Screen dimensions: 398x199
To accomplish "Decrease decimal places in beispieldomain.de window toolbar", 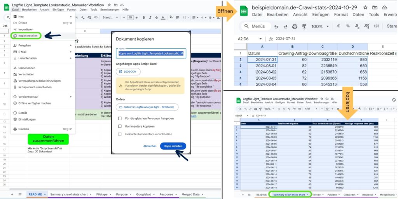I will (357, 26).
